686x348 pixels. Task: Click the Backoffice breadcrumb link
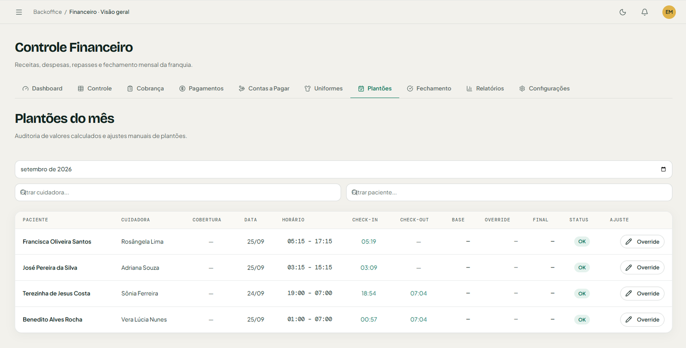(48, 12)
